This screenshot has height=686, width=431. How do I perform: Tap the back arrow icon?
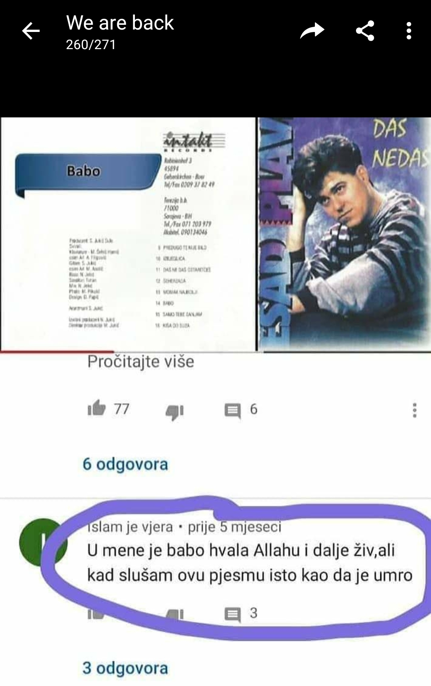[31, 31]
